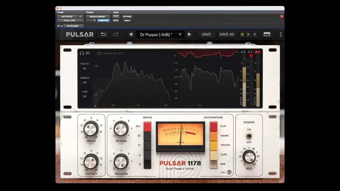Image resolution: width=340 pixels, height=191 pixels.
Task: Go to next preset with right arrow
Action: 189,34
